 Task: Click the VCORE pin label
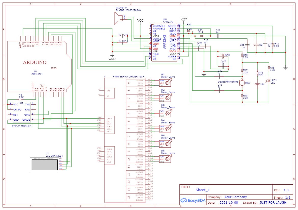point(172,56)
